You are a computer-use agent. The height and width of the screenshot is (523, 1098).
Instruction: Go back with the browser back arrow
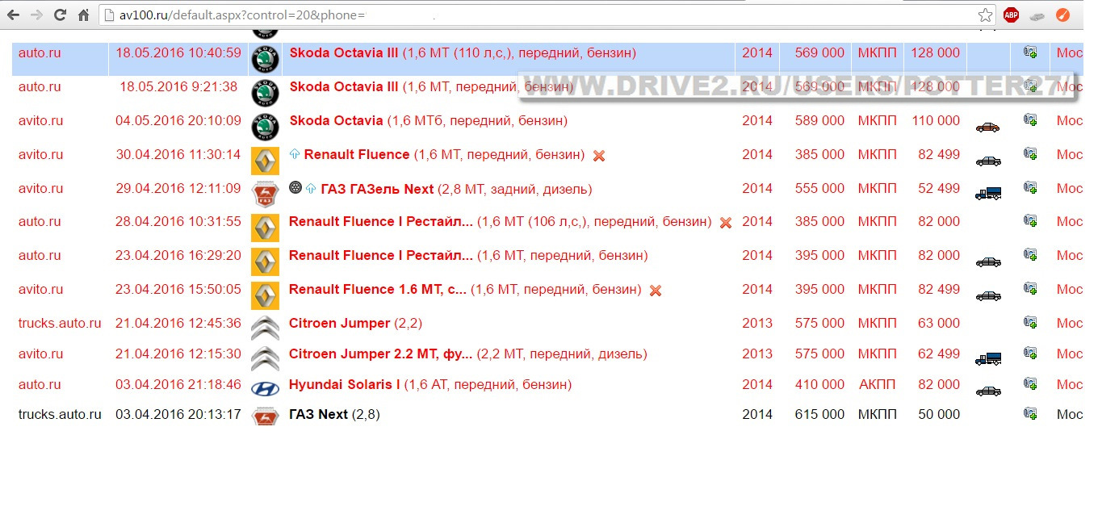pos(14,15)
